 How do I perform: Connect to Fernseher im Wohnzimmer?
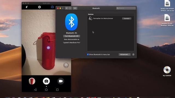click(x=127, y=19)
